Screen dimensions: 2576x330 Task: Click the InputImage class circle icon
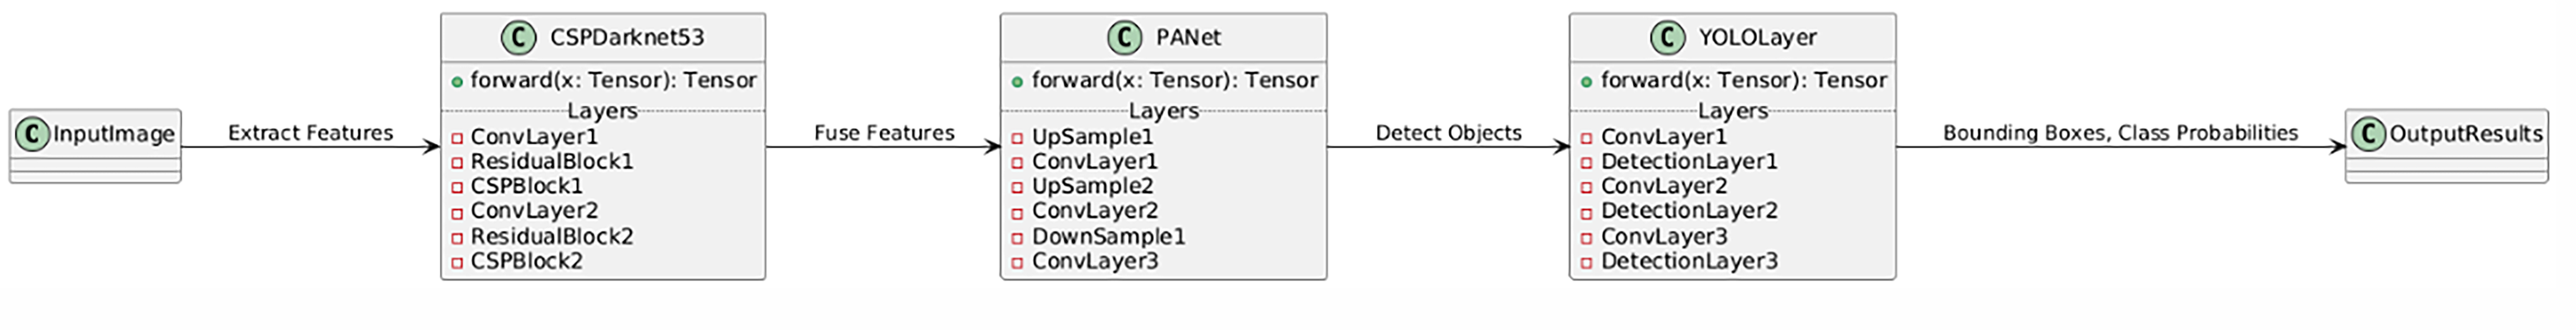point(32,134)
